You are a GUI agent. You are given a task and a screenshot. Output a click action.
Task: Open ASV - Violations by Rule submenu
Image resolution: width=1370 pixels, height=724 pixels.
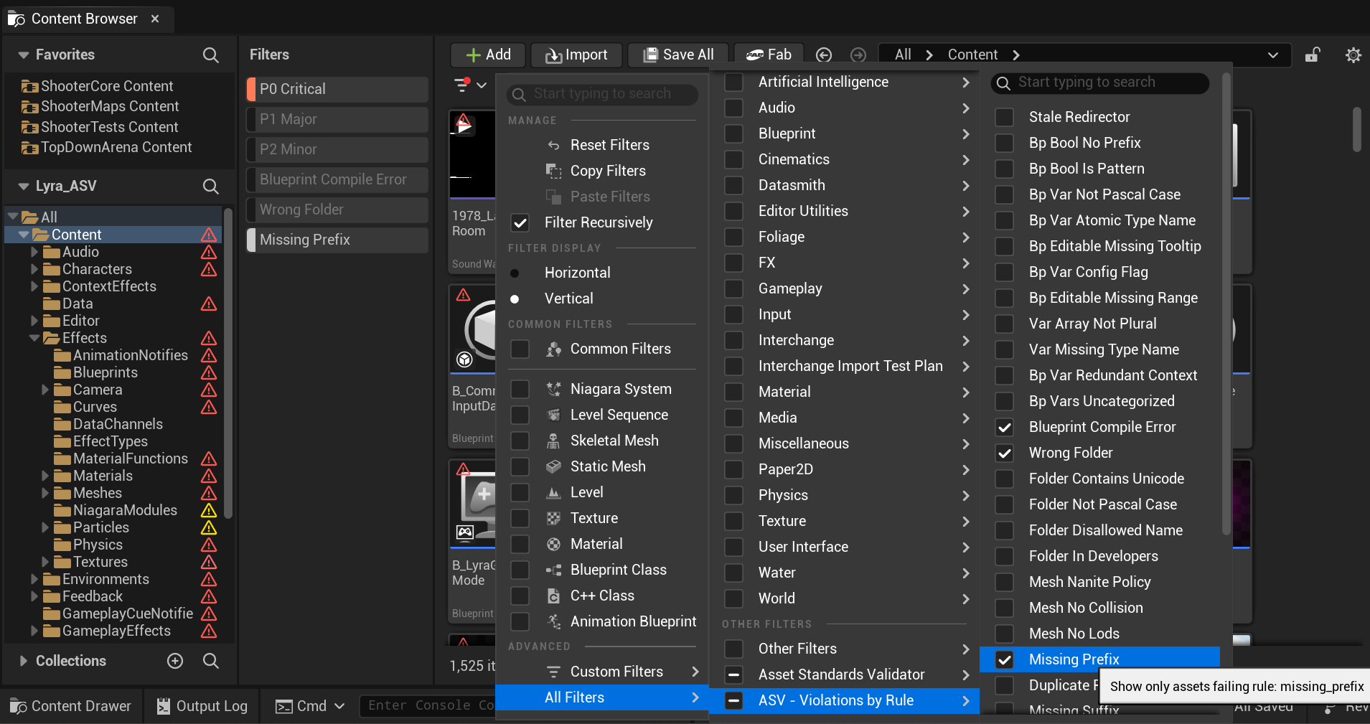coord(845,700)
